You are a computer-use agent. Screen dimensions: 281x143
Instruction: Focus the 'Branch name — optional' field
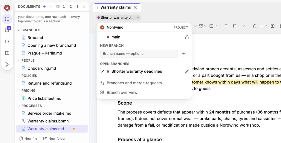pyautogui.click(x=139, y=54)
